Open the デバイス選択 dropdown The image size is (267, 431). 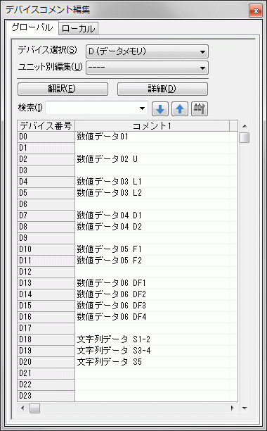tap(148, 51)
